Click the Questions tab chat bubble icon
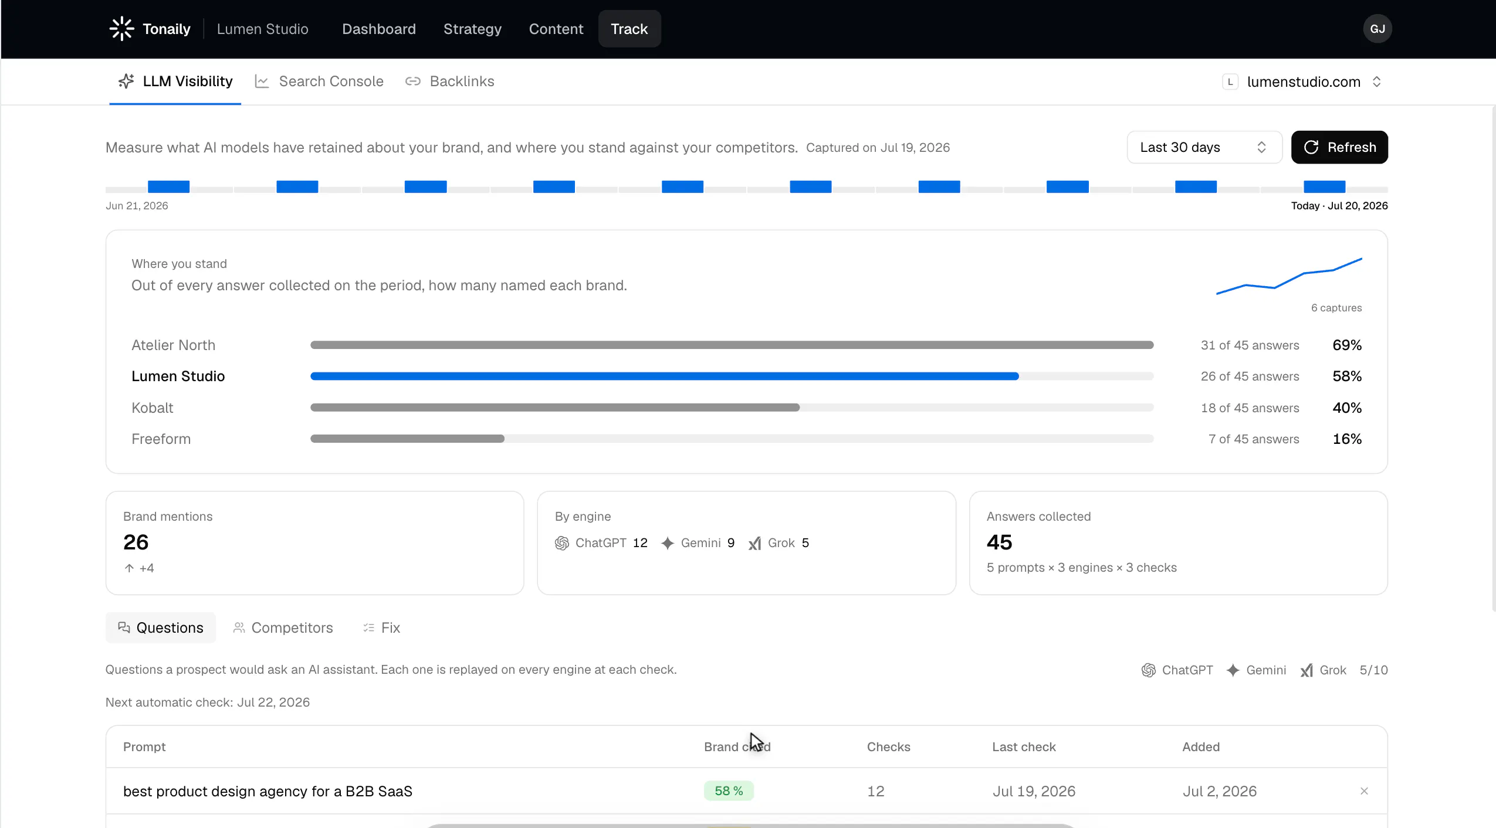The image size is (1496, 828). 124,627
